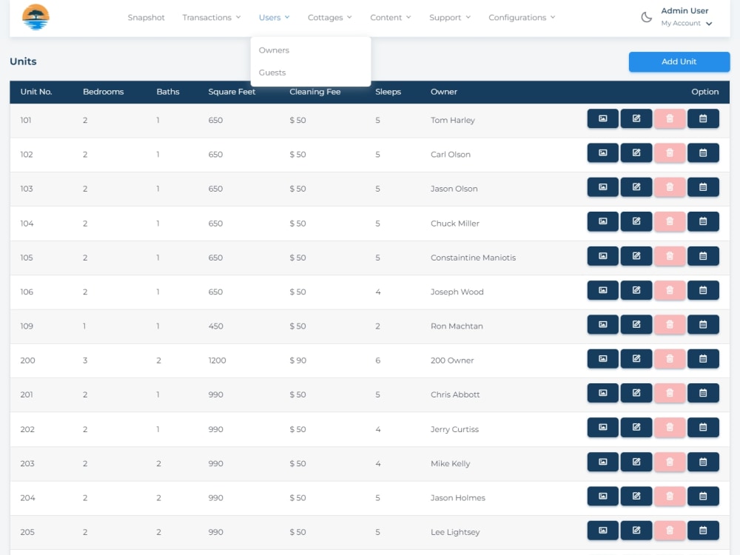Delete Constaintine Maniotis unit 105
Viewport: 740px width, 555px height.
(670, 256)
